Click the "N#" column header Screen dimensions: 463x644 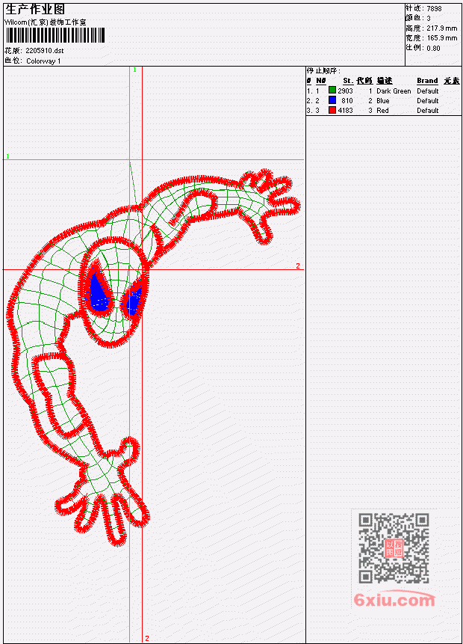pos(320,81)
